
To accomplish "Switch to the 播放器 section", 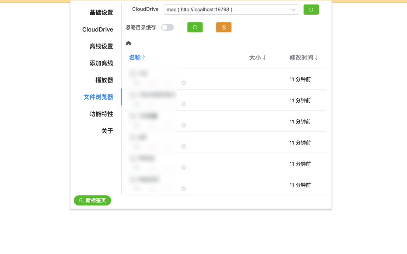I will [x=104, y=80].
